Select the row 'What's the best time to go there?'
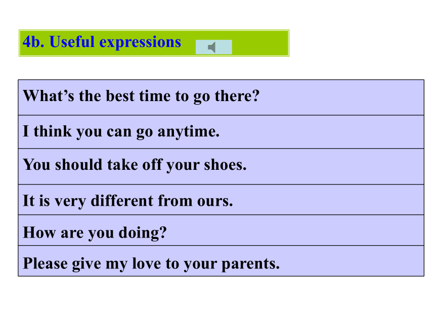 click(221, 98)
